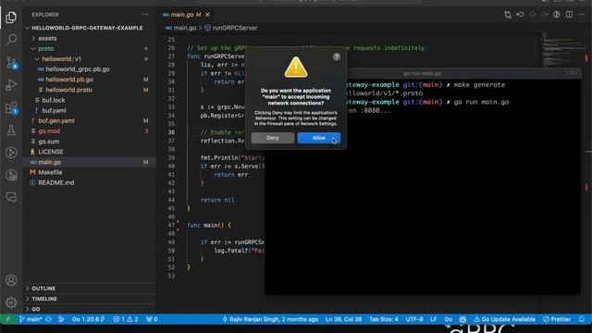
Task: Open LICENSE file
Action: tap(51, 152)
